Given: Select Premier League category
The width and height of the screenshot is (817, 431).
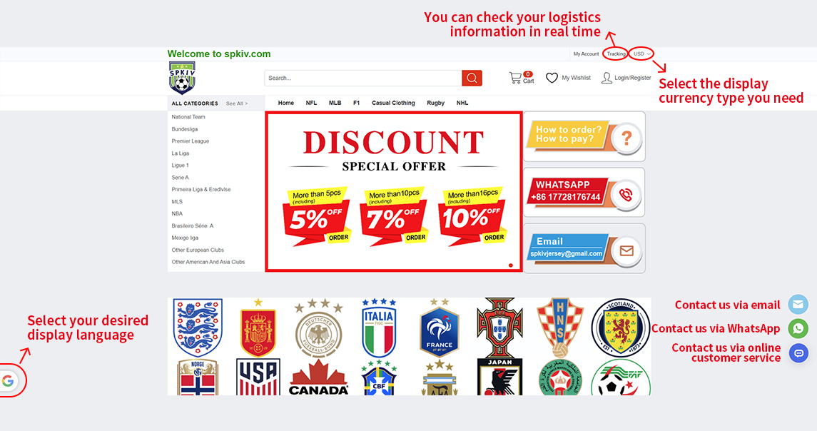Looking at the screenshot, I should click(191, 141).
